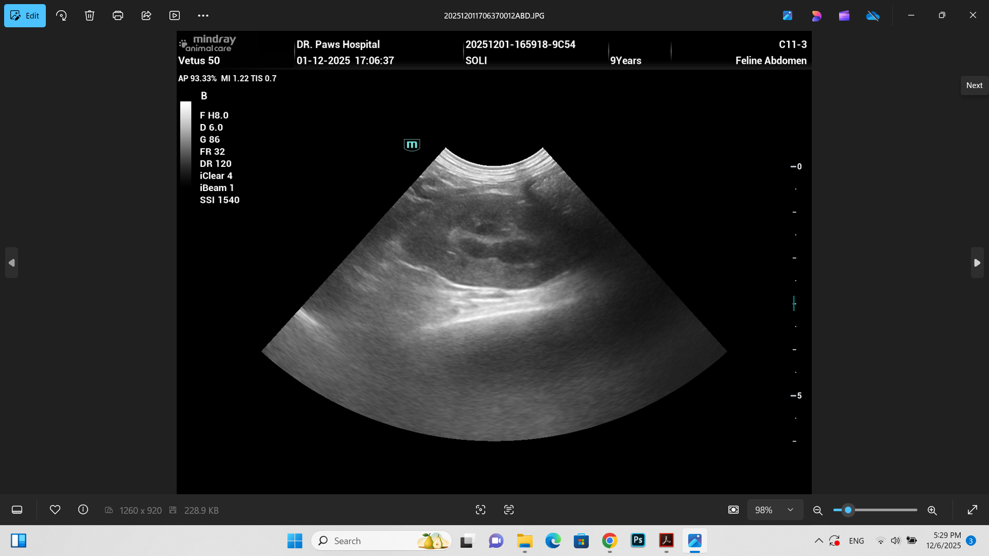This screenshot has width=989, height=556.
Task: Expand the system tray hidden icons chevron
Action: (x=819, y=541)
